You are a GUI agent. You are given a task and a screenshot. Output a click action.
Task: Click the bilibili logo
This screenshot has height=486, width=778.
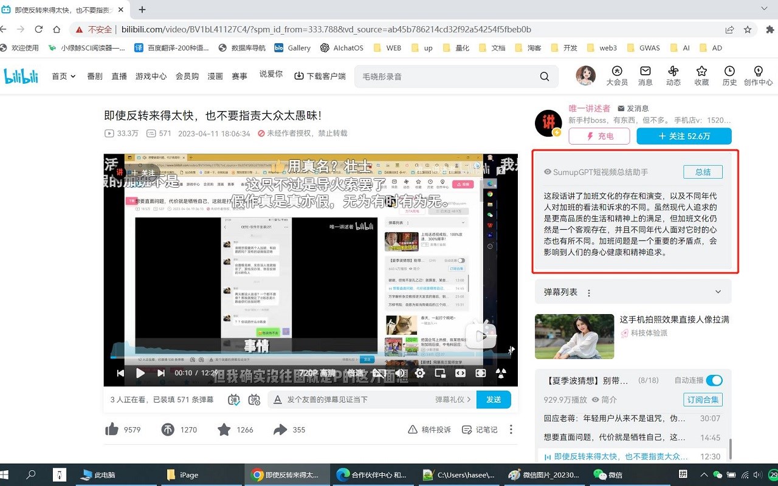(x=21, y=76)
